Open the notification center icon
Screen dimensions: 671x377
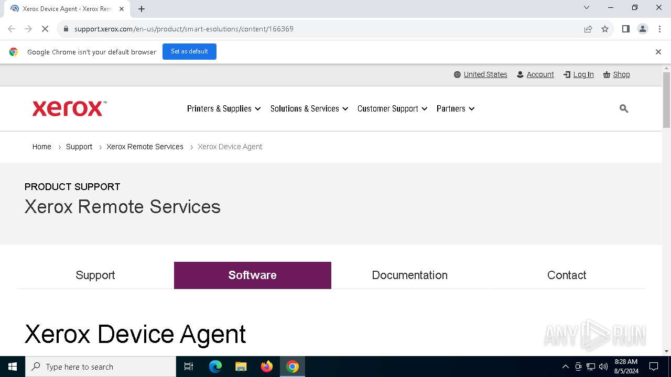(654, 367)
